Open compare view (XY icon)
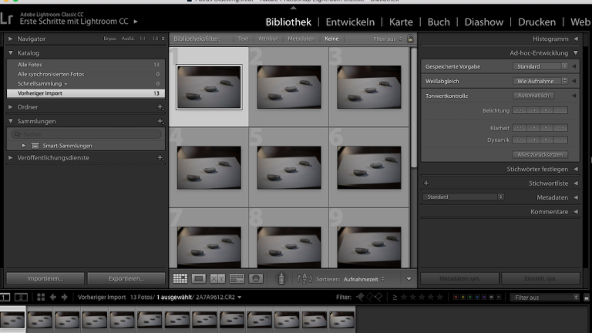This screenshot has height=333, width=592. 217,278
